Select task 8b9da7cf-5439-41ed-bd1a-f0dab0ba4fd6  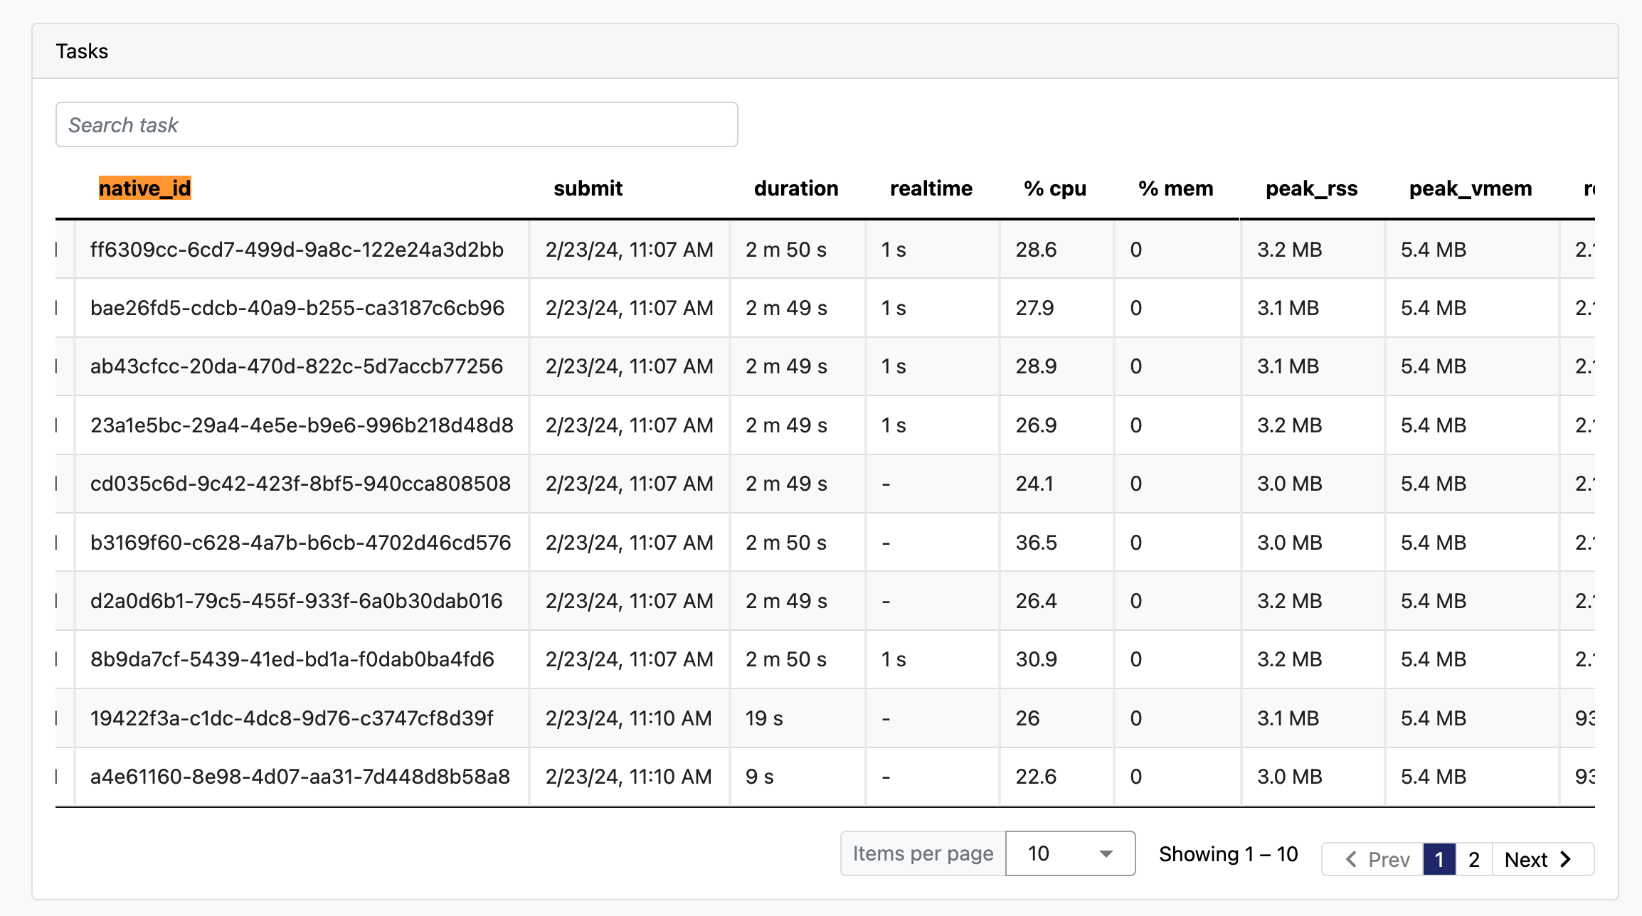tap(292, 659)
